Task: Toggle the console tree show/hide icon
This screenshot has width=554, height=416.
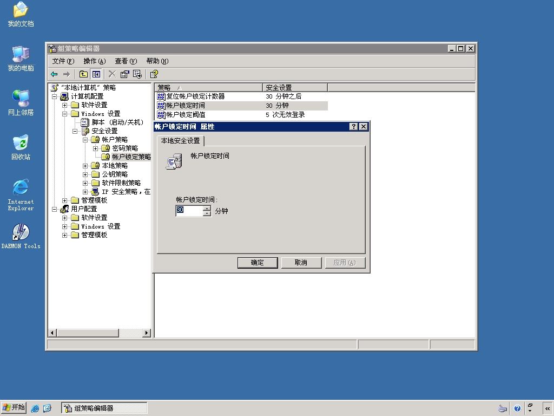Action: pyautogui.click(x=96, y=74)
